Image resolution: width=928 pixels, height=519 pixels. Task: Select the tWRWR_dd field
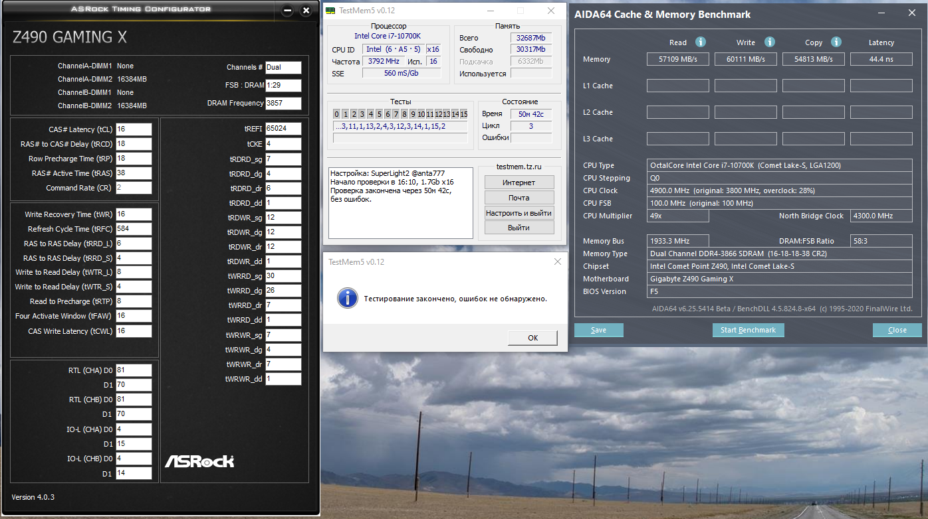[x=283, y=379]
